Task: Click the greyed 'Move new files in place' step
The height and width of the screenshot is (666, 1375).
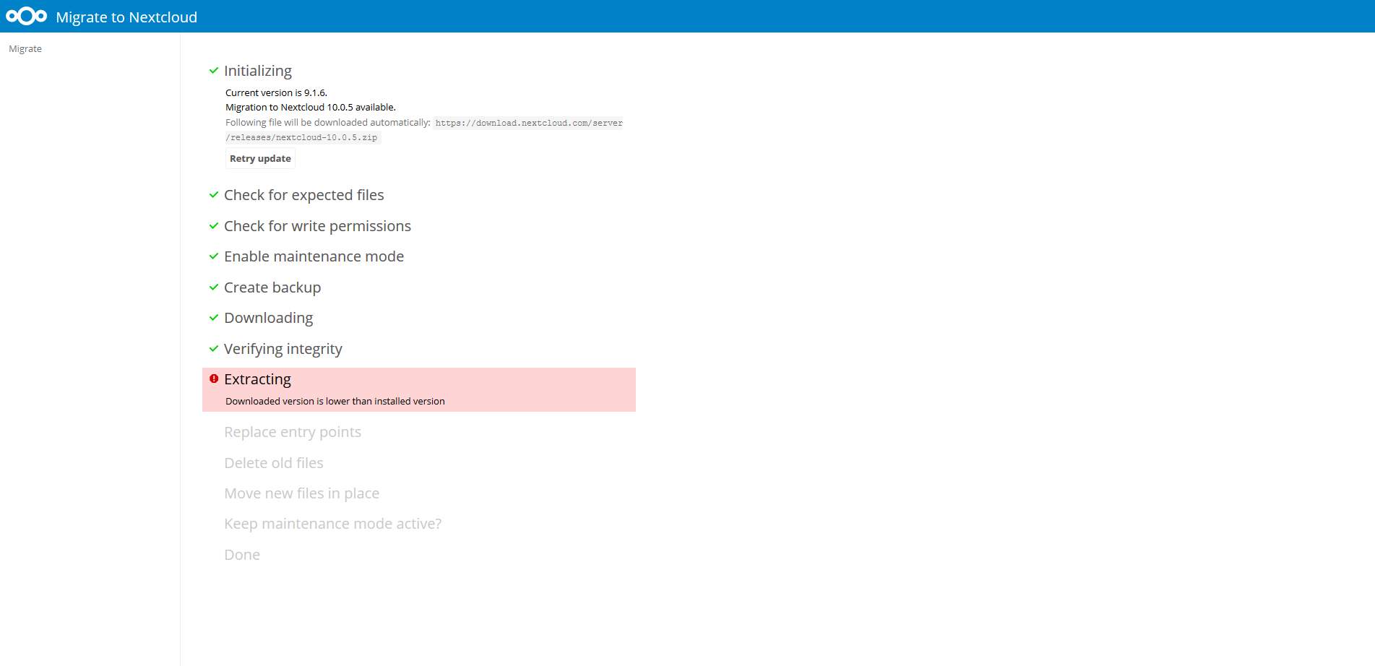Action: coord(302,493)
